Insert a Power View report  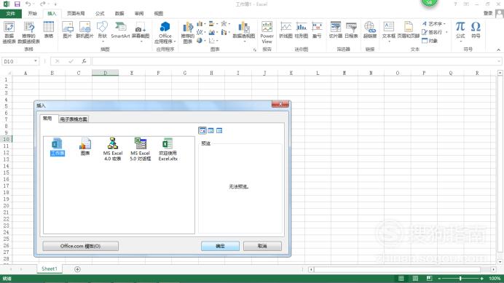267,32
